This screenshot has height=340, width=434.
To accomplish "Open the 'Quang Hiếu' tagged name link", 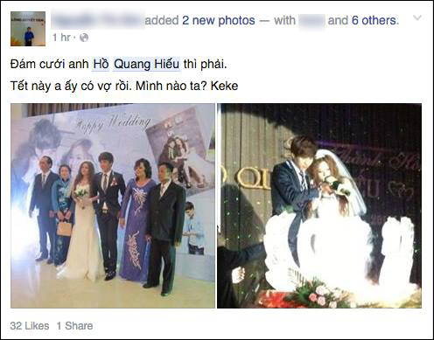I will click(147, 64).
